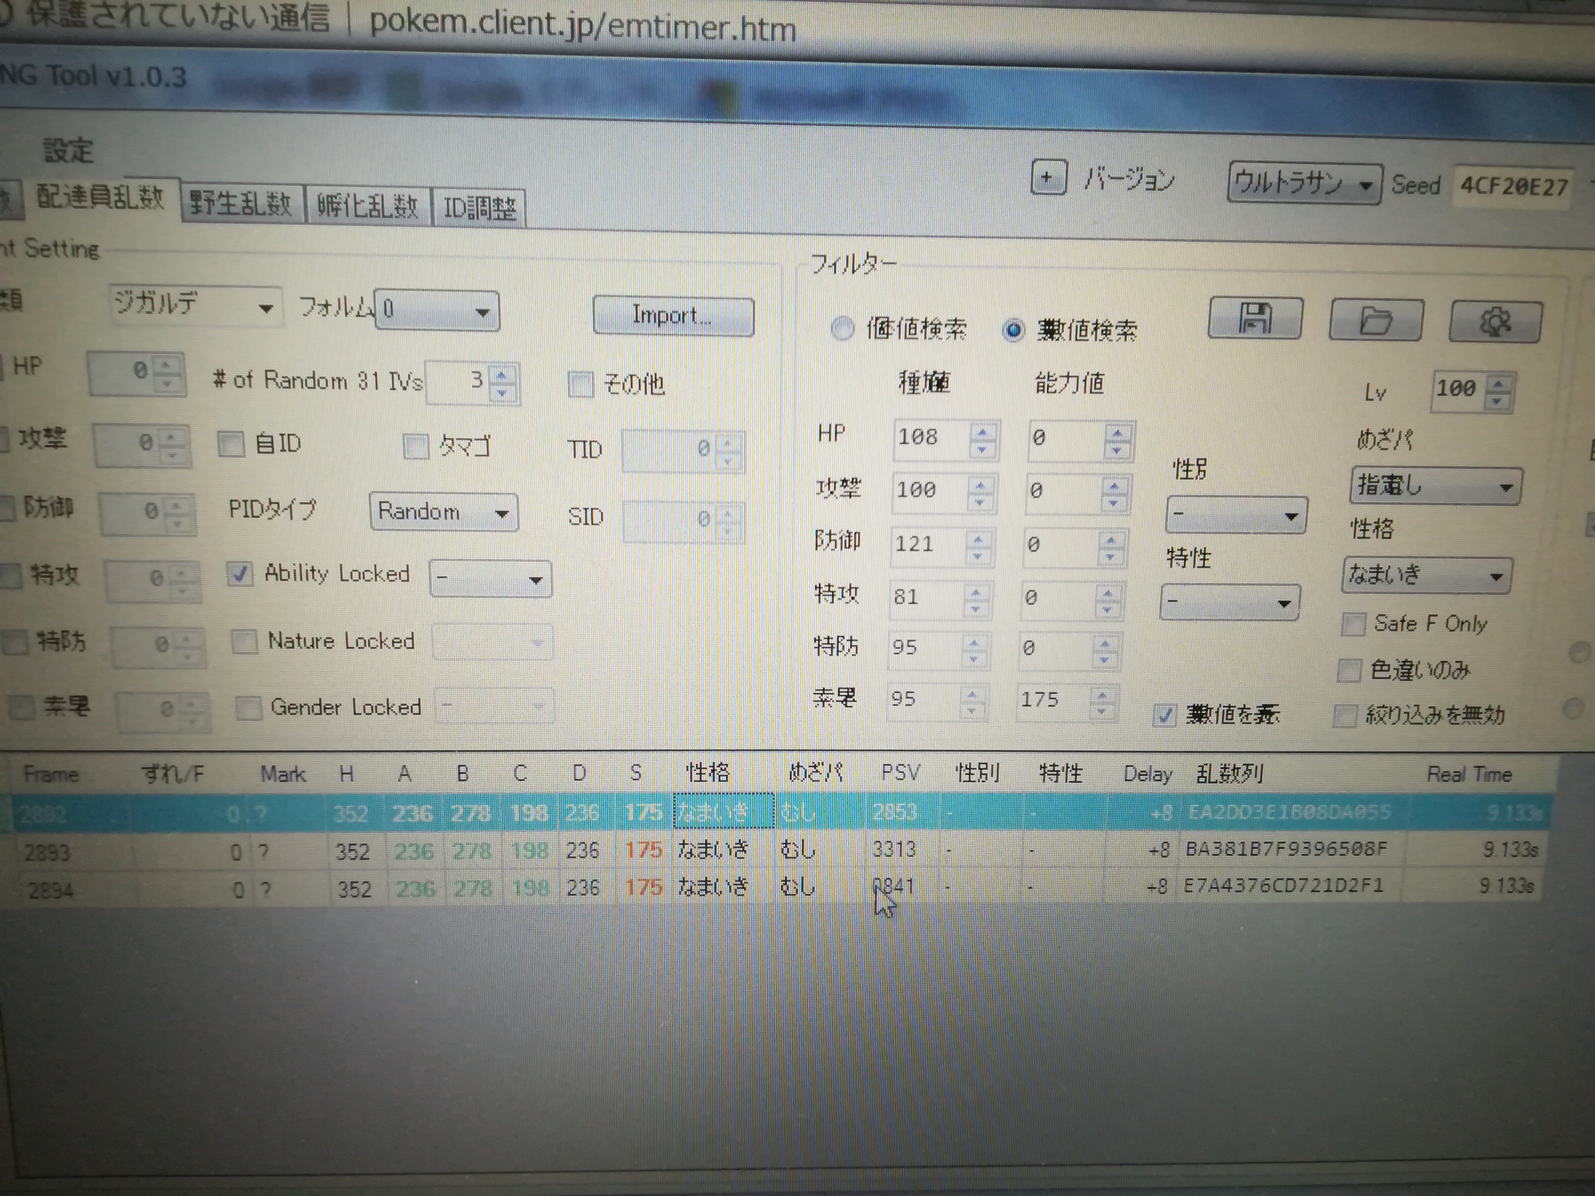1595x1196 pixels.
Task: Switch to the 野生乱数 tab
Action: pyautogui.click(x=240, y=205)
